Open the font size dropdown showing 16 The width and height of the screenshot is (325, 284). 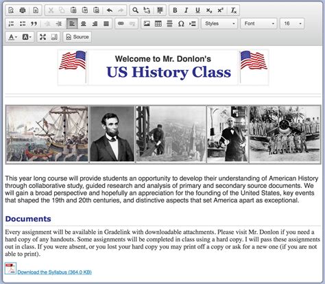tap(292, 23)
